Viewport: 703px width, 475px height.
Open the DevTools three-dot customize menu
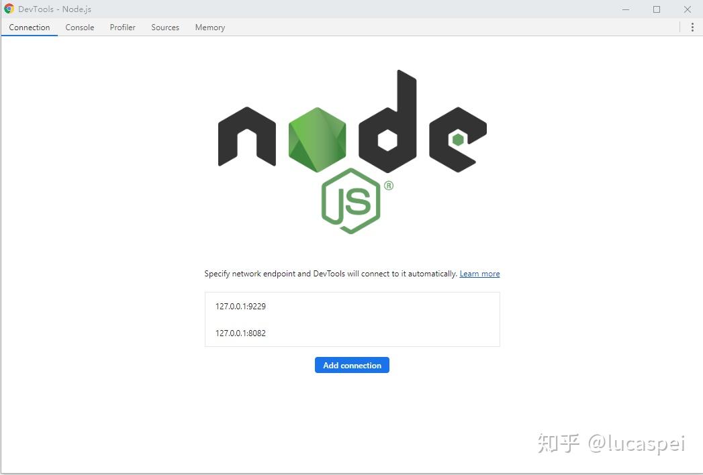(692, 28)
